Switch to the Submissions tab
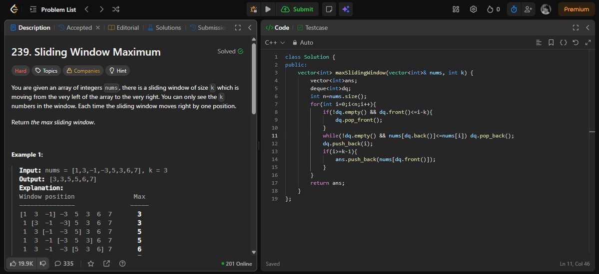This screenshot has height=274, width=599. [207, 28]
